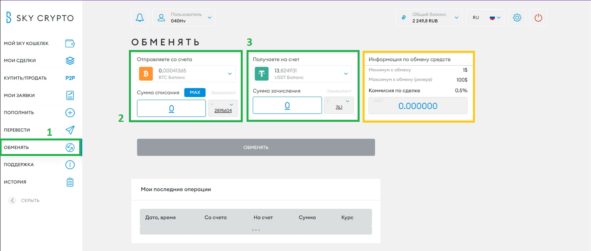Click the info icon next to Поддержка
591x251 pixels.
[70, 165]
